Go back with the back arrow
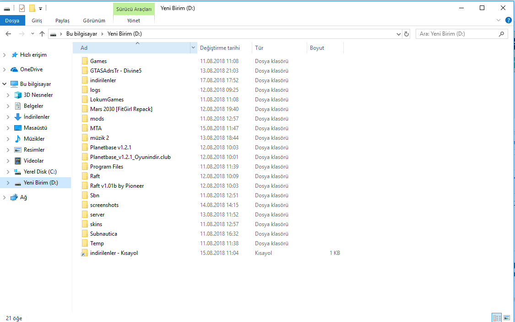 [x=9, y=34]
